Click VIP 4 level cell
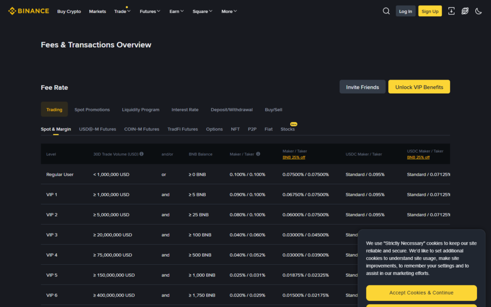This screenshot has width=491, height=307. click(52, 255)
